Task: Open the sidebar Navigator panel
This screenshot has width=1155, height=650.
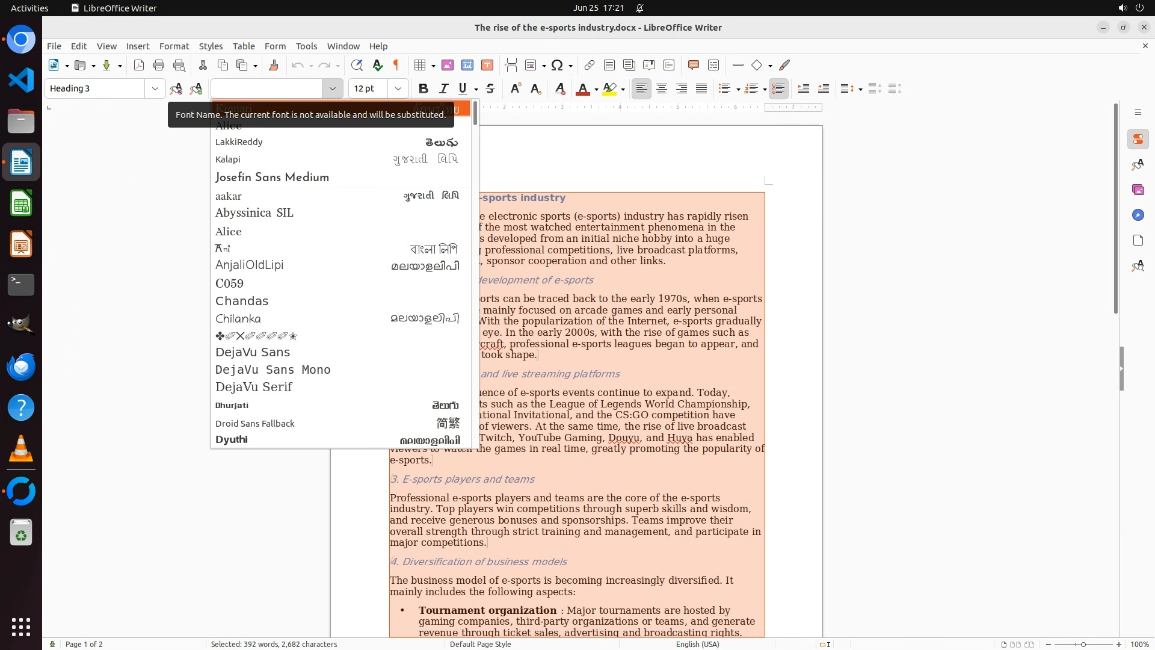Action: [x=1138, y=215]
